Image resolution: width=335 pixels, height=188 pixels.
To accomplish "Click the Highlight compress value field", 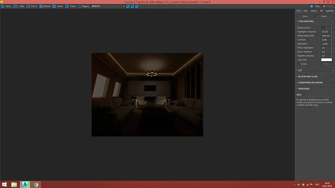I will click(325, 31).
